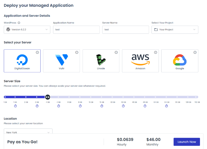Open info icon on the Linode card

116,52
